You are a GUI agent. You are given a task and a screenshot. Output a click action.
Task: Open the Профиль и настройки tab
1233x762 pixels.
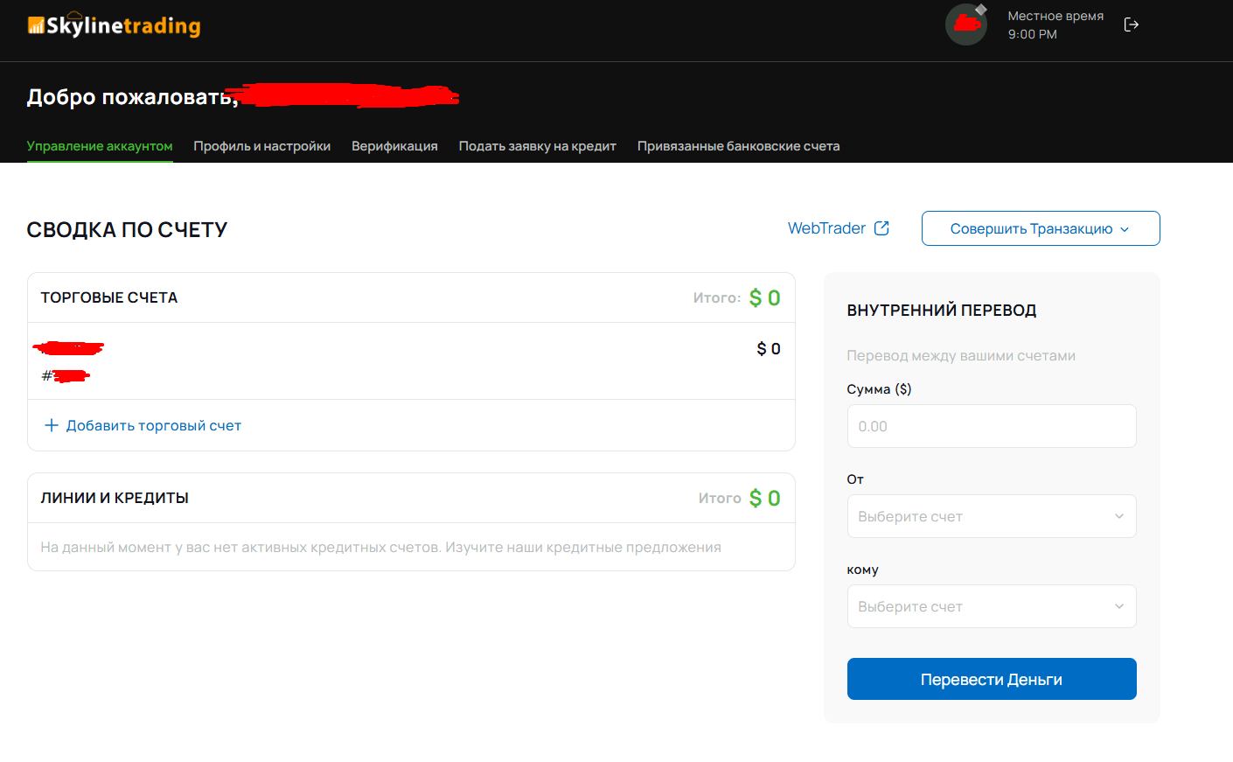pos(261,146)
